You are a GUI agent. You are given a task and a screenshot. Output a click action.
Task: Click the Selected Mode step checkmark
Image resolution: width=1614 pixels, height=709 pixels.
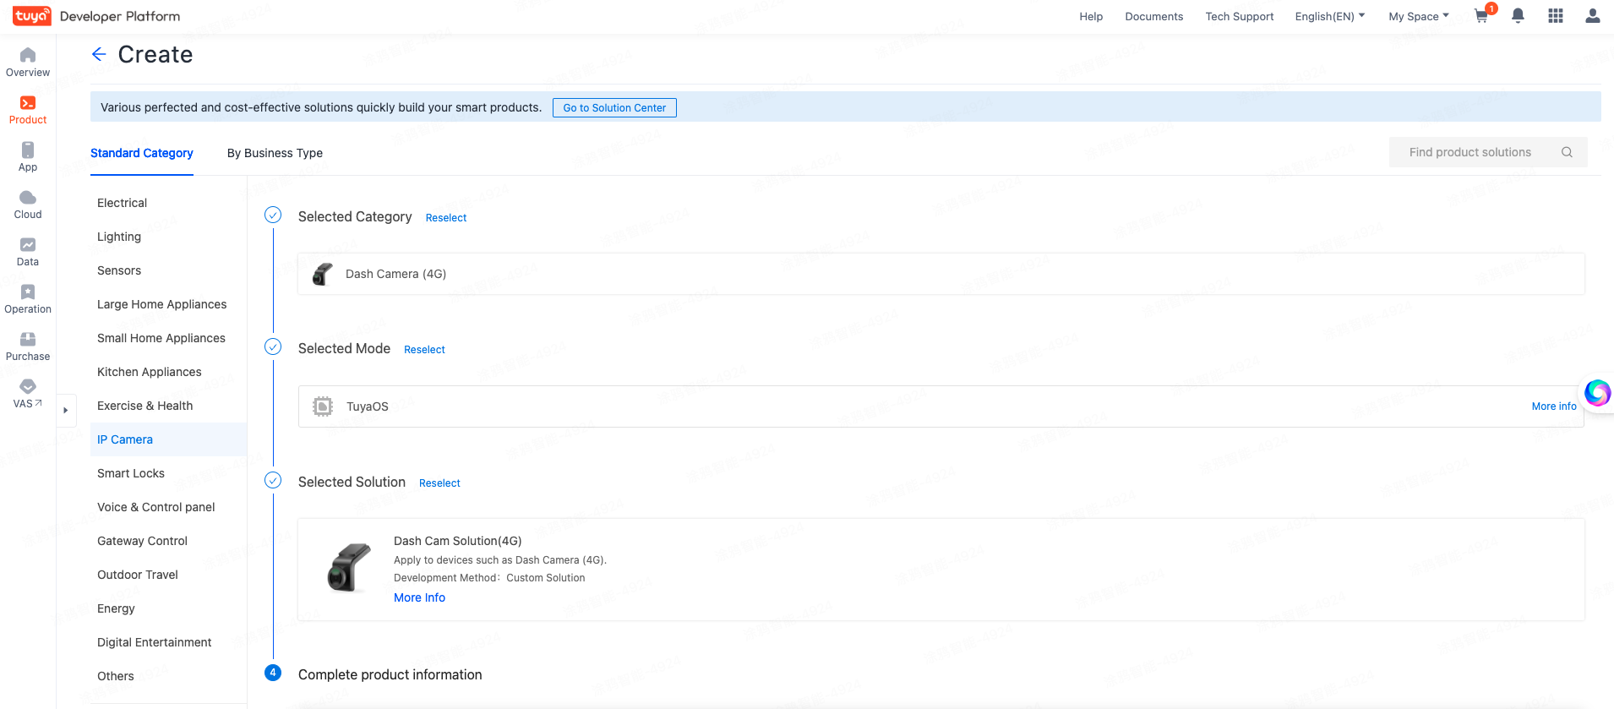273,346
